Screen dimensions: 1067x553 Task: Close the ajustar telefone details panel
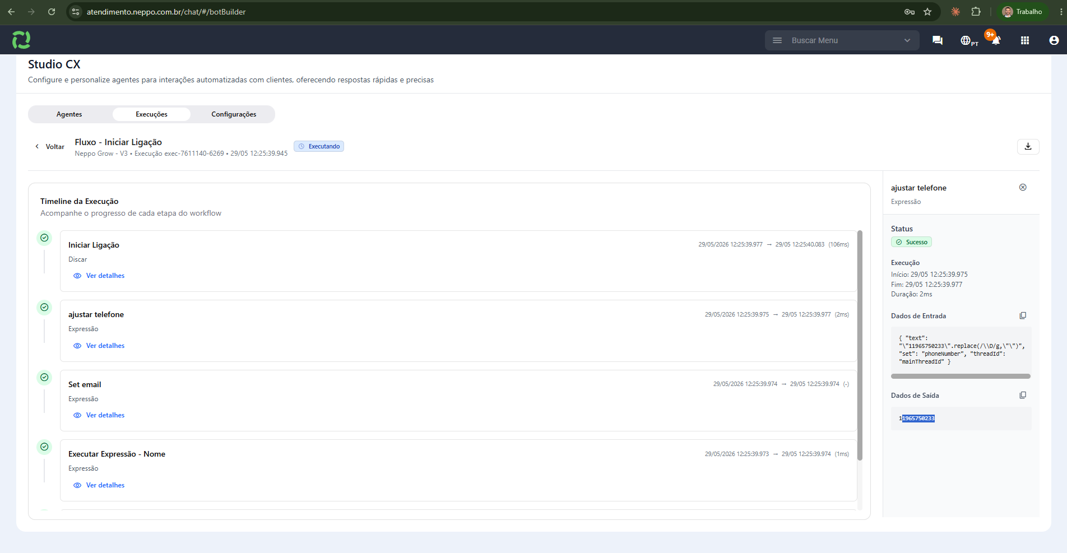coord(1023,187)
